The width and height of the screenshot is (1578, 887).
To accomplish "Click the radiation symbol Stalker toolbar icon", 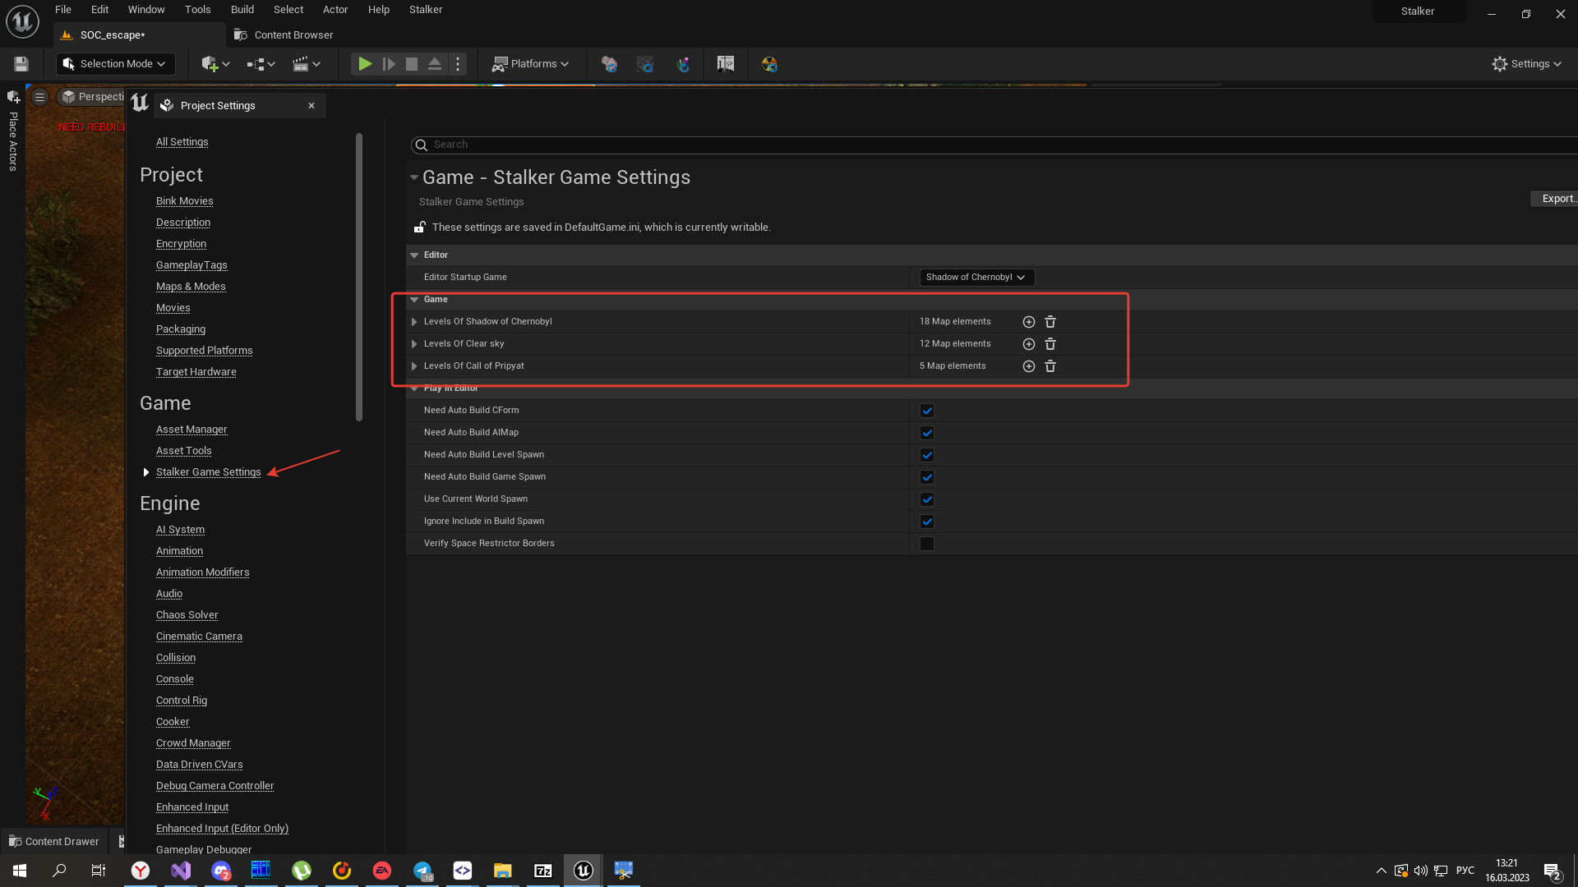I will coord(769,64).
